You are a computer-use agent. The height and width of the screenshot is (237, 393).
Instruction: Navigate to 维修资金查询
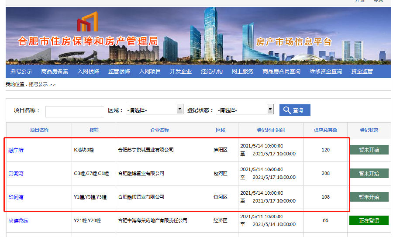326,72
